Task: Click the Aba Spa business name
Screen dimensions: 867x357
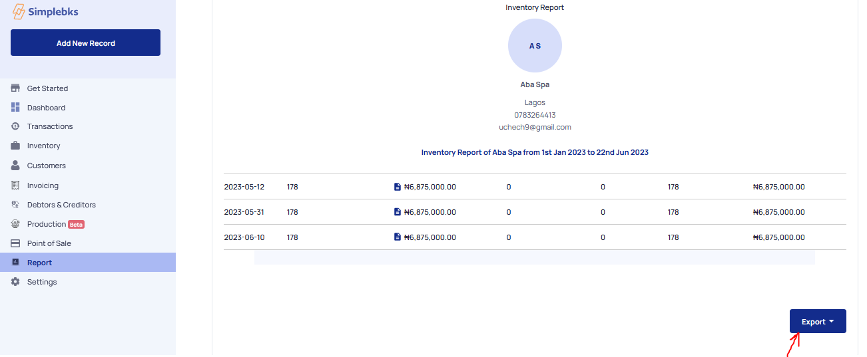Action: click(535, 84)
